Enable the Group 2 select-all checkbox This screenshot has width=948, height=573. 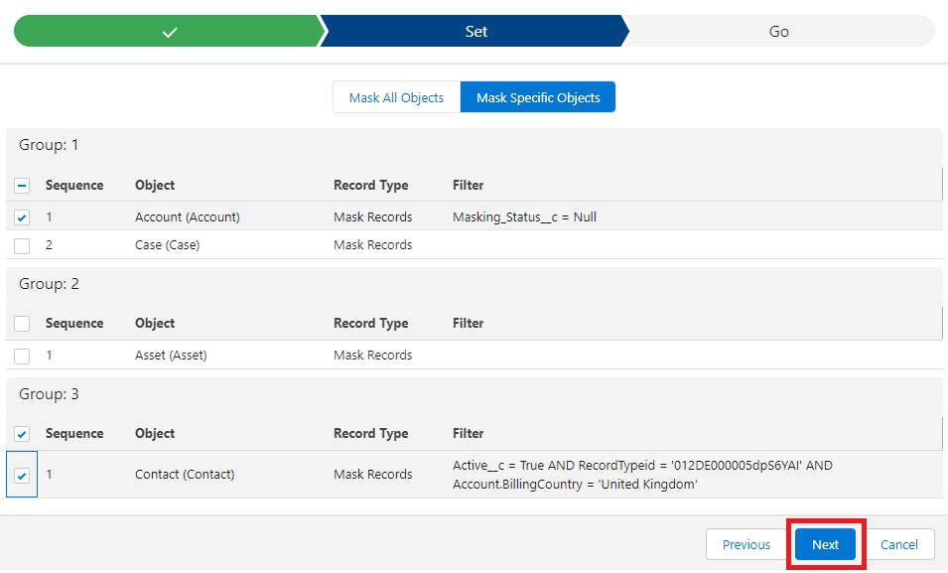[22, 324]
